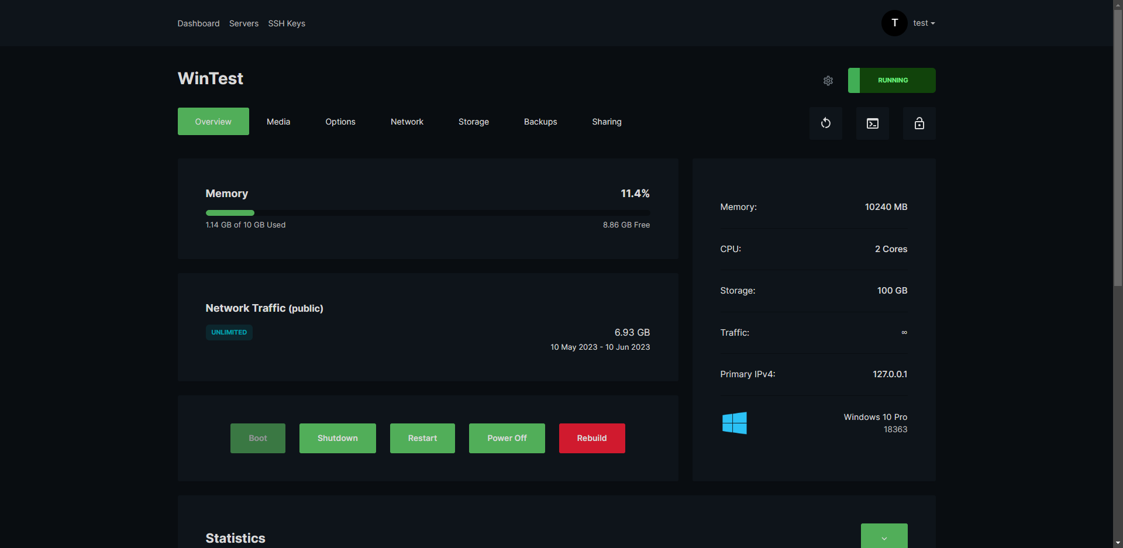Click Servers in the navigation bar
Screen dimensions: 1123x548
coord(243,23)
